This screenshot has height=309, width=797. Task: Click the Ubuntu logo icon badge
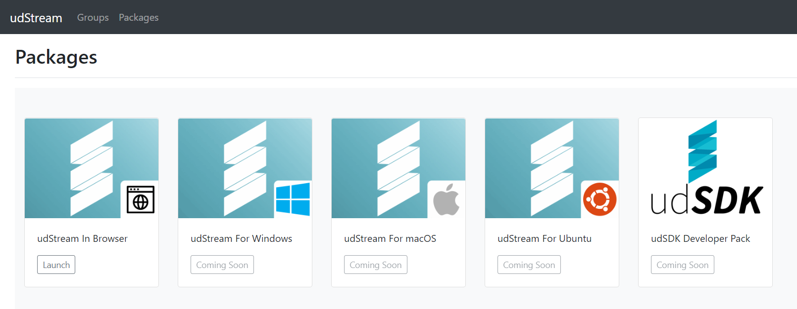coord(600,199)
